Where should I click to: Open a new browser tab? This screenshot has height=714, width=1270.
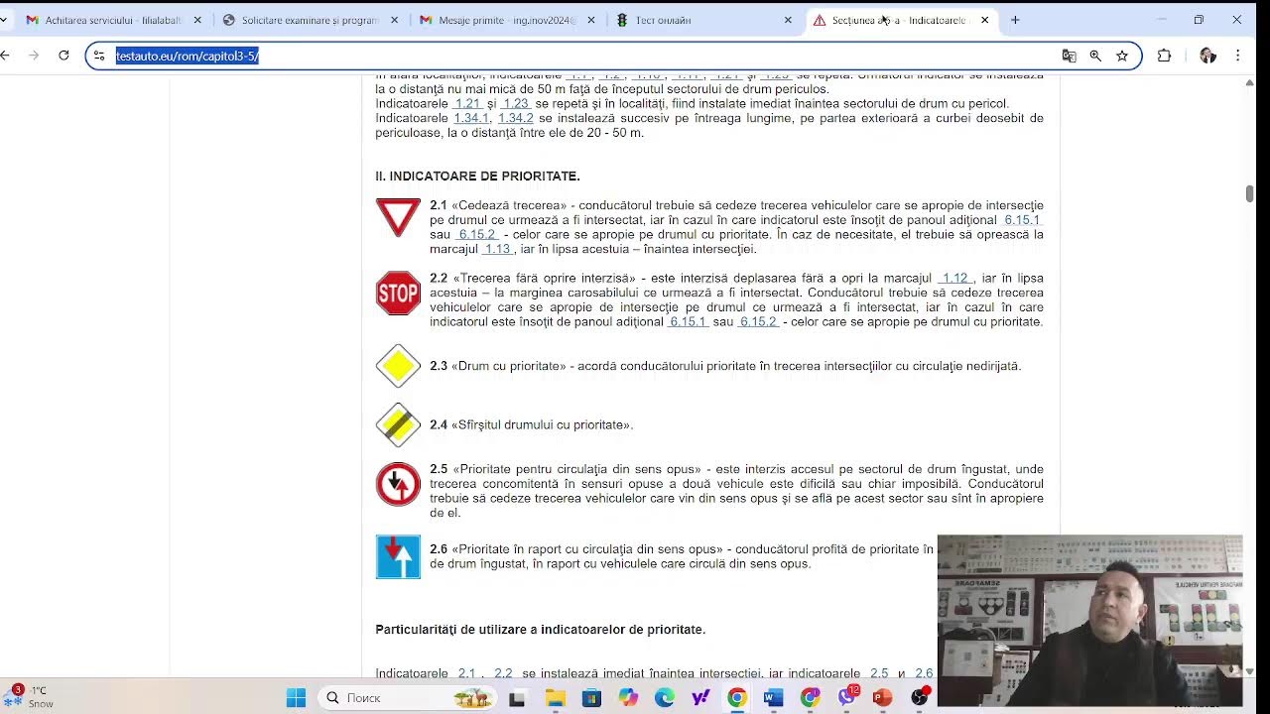tap(1015, 20)
